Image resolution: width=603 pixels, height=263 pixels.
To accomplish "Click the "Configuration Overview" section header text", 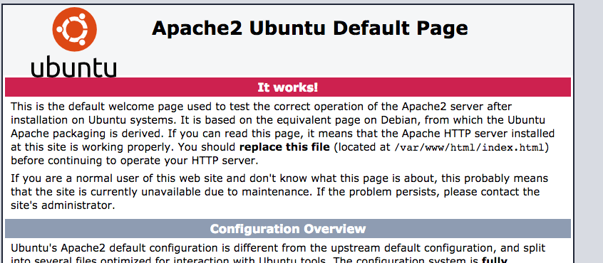I will point(288,229).
